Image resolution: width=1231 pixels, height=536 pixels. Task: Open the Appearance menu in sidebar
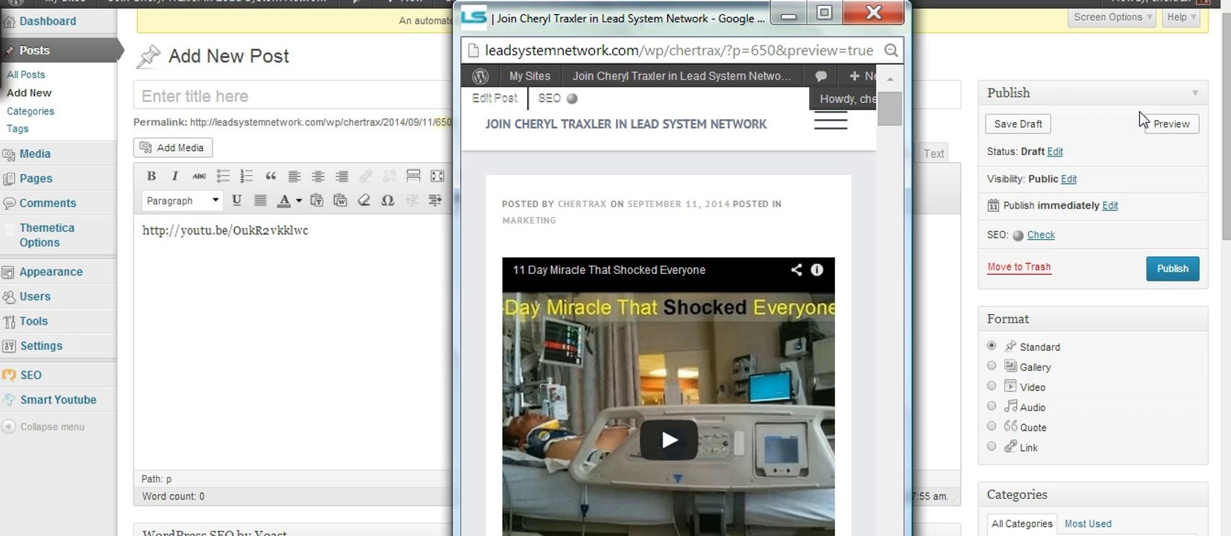click(51, 272)
